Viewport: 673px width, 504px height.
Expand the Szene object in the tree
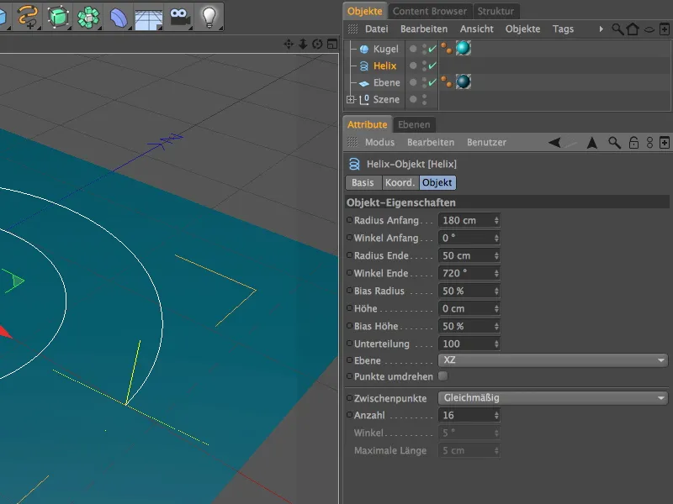(x=350, y=99)
